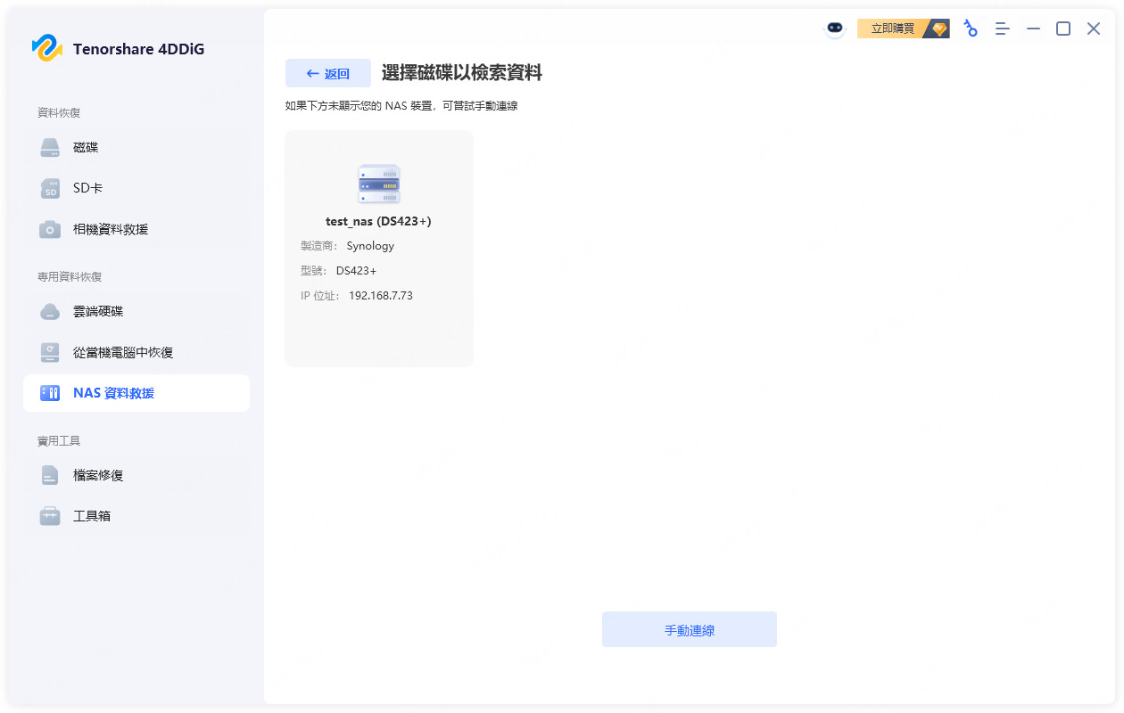Select the 磁碟 disk icon in sidebar
The image size is (1124, 713).
coord(50,148)
